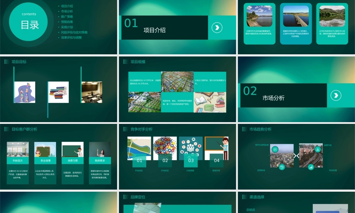Click the large 02 number on the section slide

pyautogui.click(x=250, y=91)
